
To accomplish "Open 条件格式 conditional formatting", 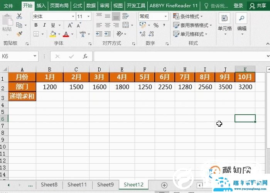I will tap(188, 16).
